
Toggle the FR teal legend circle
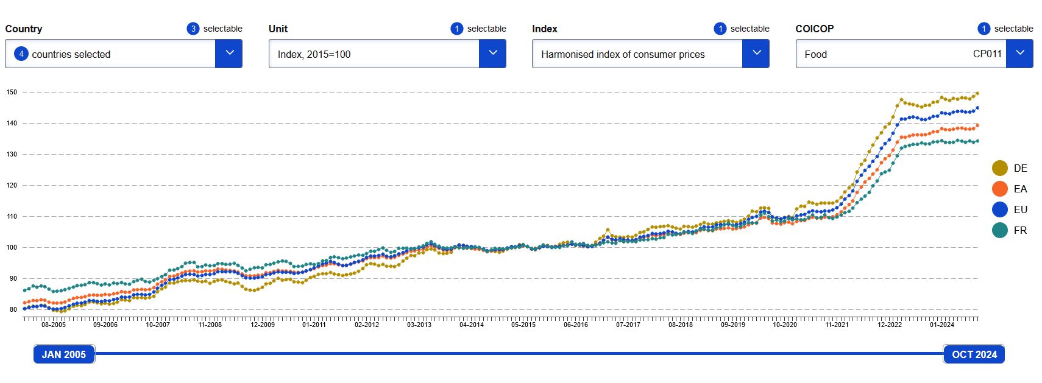pyautogui.click(x=1000, y=230)
